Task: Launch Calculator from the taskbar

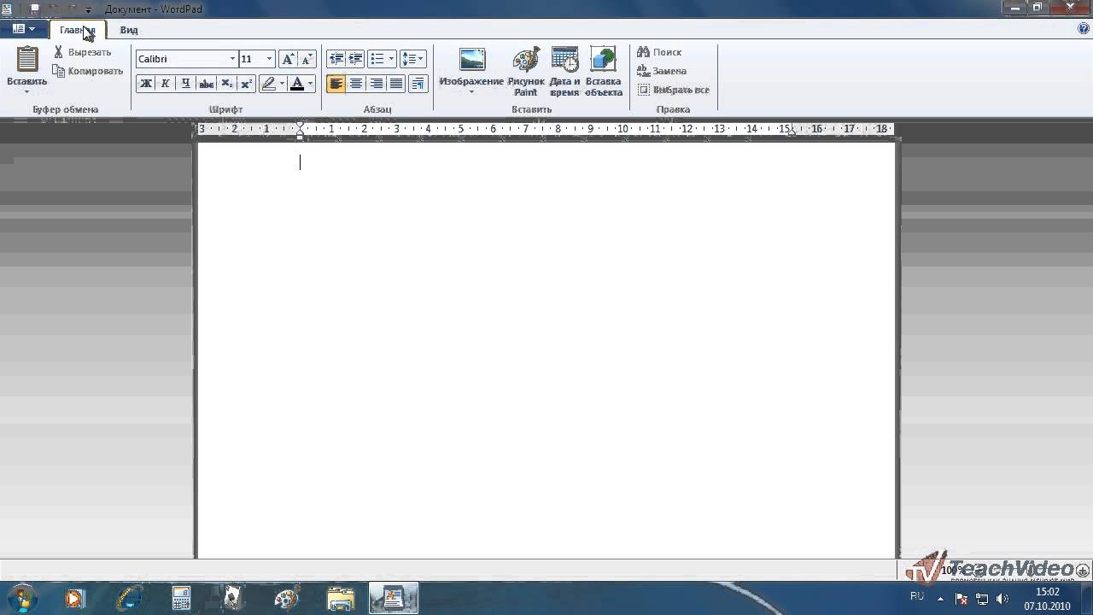Action: pyautogui.click(x=181, y=598)
